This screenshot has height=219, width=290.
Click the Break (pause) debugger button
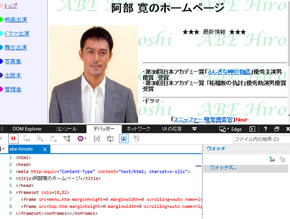pos(13,138)
